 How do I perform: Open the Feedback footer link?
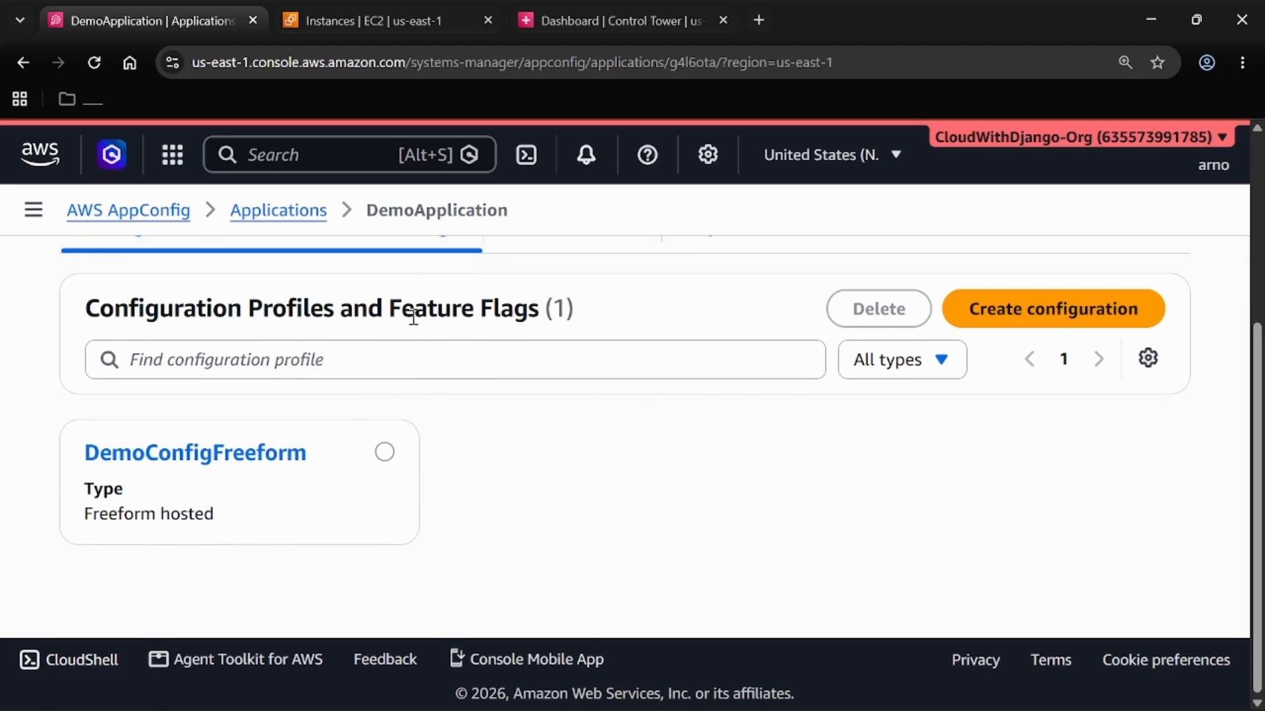pos(385,660)
